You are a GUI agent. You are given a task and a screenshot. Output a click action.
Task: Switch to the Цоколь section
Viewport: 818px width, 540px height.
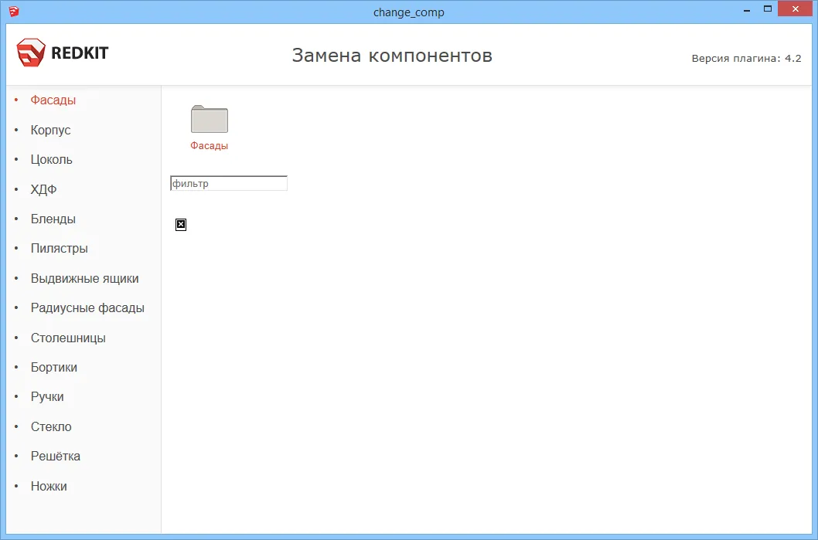50,159
